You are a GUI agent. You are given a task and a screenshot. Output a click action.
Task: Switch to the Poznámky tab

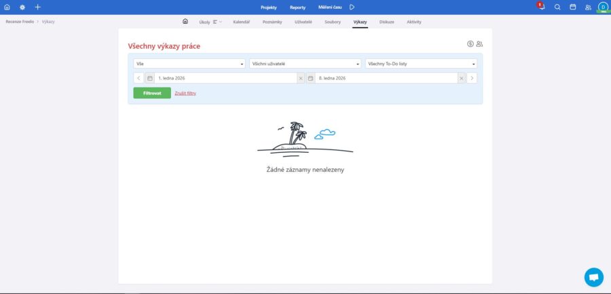[272, 22]
